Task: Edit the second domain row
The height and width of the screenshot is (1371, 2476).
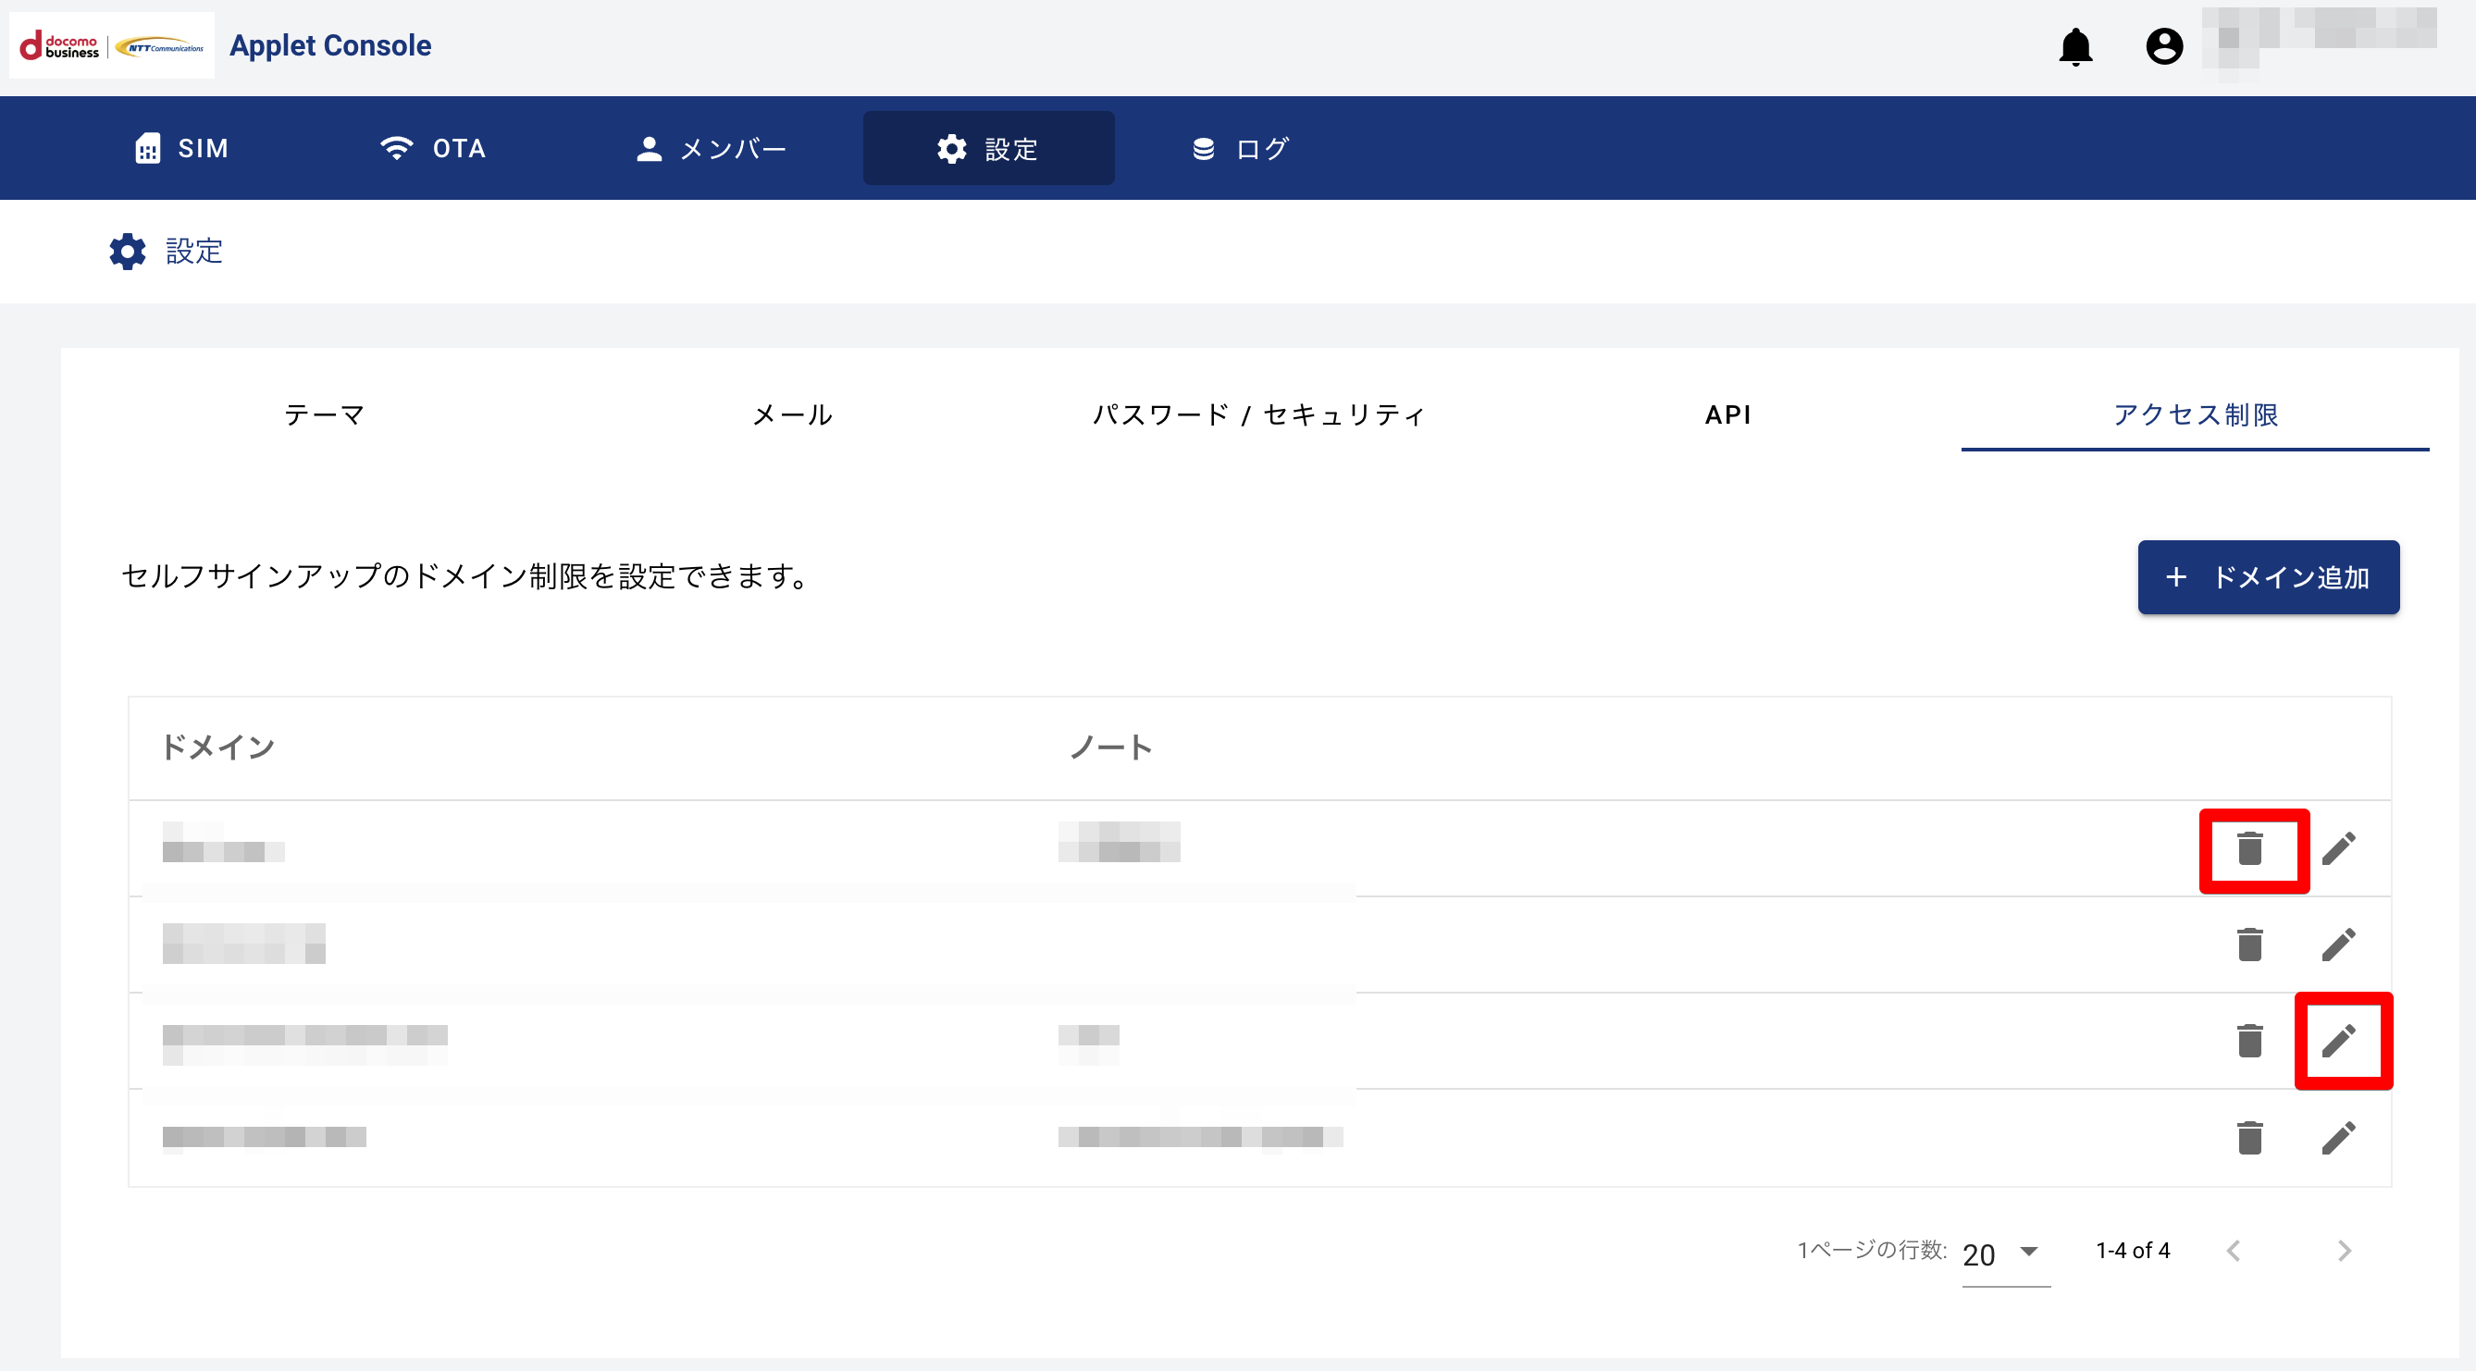Action: [2337, 945]
